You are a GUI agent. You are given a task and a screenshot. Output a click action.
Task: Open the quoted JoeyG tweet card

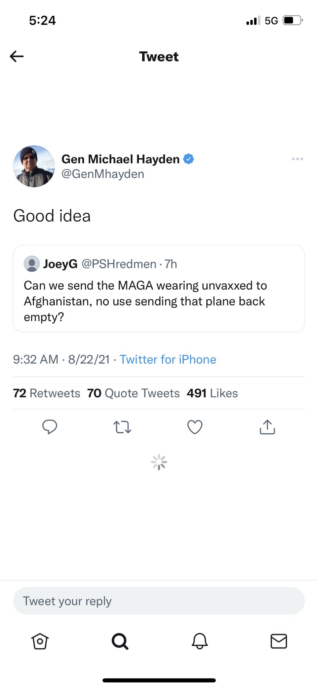pos(159,289)
